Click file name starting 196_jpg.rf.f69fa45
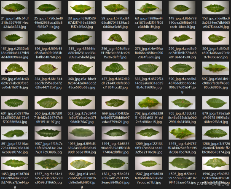The width and height of the screenshot is (231, 189). click(48, 53)
